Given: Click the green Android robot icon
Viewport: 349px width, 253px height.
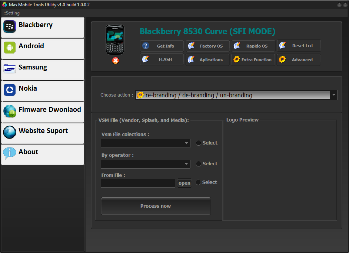Looking at the screenshot, I should (x=10, y=48).
